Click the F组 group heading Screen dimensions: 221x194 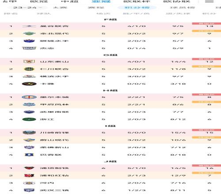[x=110, y=19]
